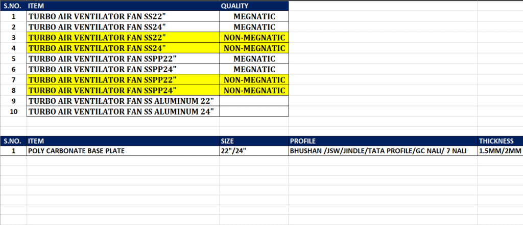Click the "QUALITY" column header cell
The image size is (523, 225).
click(254, 6)
